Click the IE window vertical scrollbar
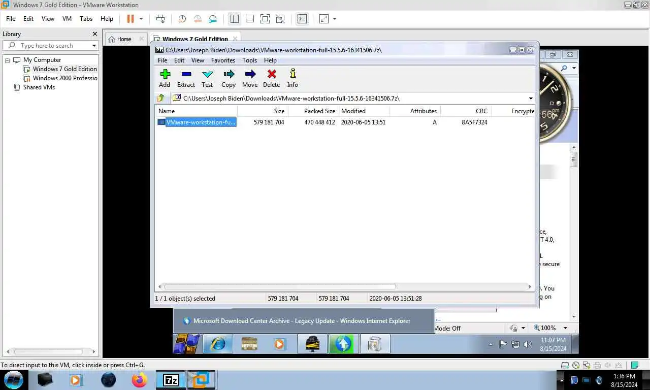The image size is (650, 390). (573, 159)
